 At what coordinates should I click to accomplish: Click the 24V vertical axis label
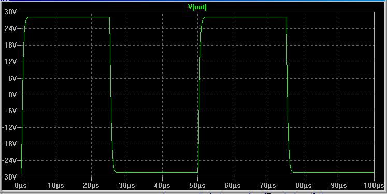(10, 29)
